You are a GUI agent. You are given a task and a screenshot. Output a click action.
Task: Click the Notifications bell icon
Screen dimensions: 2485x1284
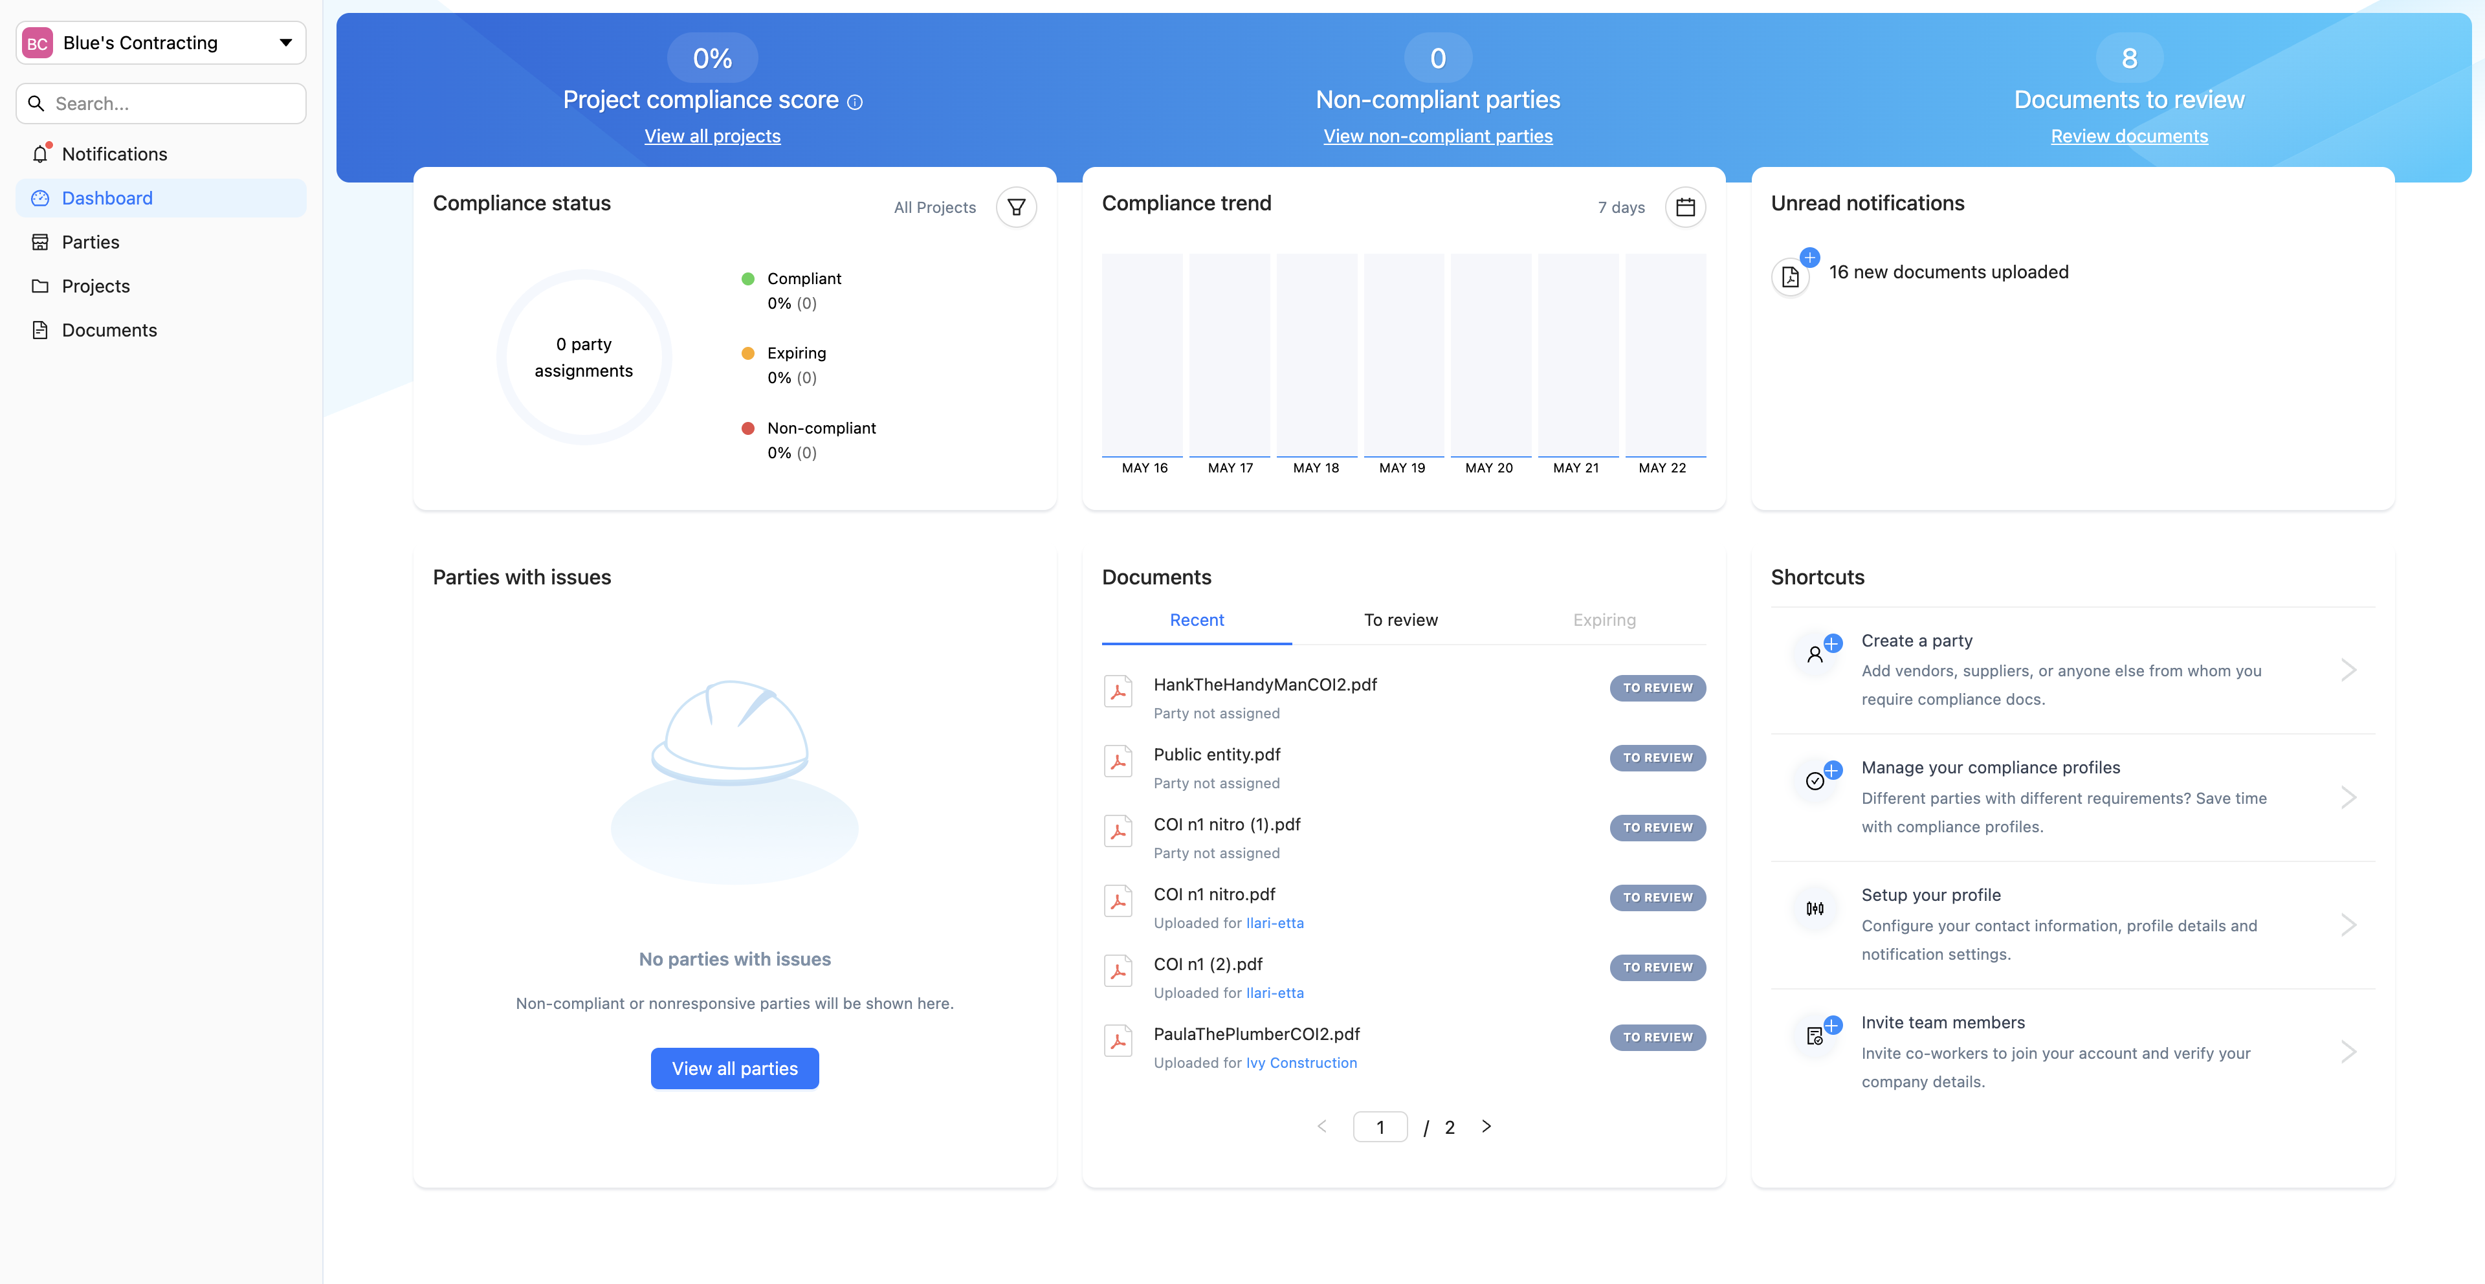[39, 154]
